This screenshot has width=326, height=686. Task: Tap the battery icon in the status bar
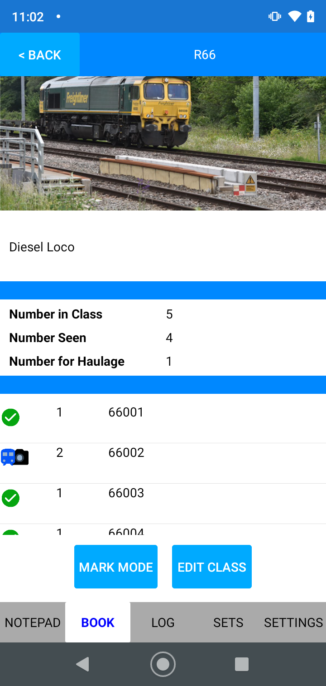click(311, 16)
